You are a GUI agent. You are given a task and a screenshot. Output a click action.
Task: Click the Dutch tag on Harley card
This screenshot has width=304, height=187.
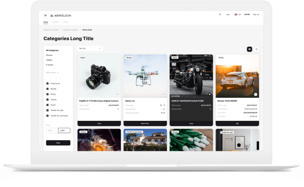pos(175,58)
